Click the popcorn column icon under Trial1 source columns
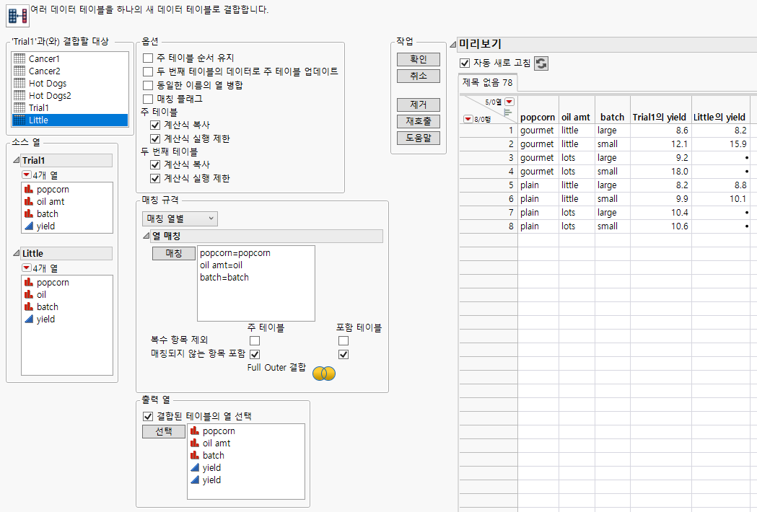 tap(29, 189)
